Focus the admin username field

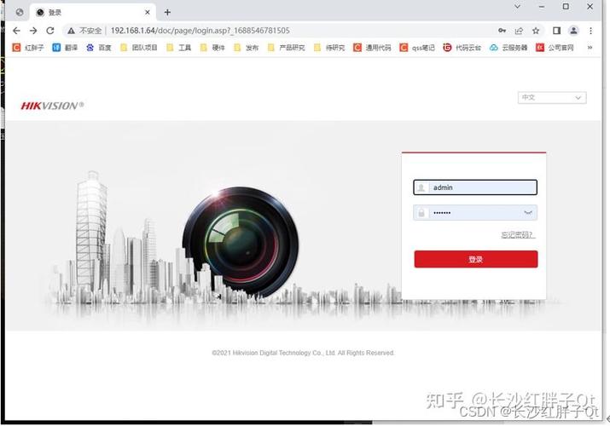coord(475,187)
